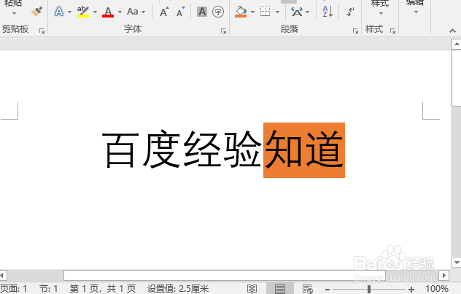Switch to Print Layout view icon
The width and height of the screenshot is (461, 294).
click(x=280, y=289)
